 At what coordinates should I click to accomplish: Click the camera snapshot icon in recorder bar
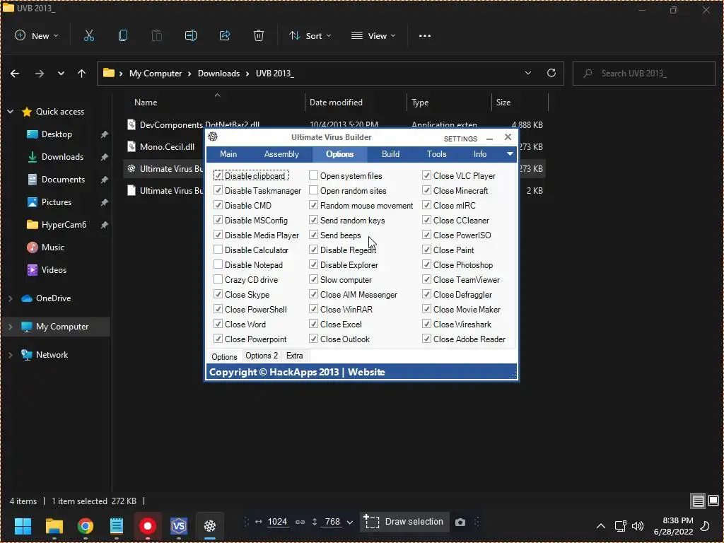click(460, 522)
